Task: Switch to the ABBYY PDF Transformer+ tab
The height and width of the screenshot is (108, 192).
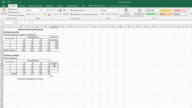Action: click(97, 6)
